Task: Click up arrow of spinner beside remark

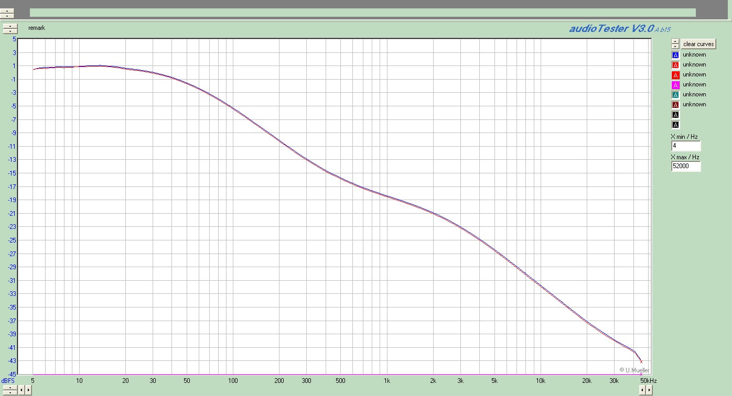Action: click(10, 26)
